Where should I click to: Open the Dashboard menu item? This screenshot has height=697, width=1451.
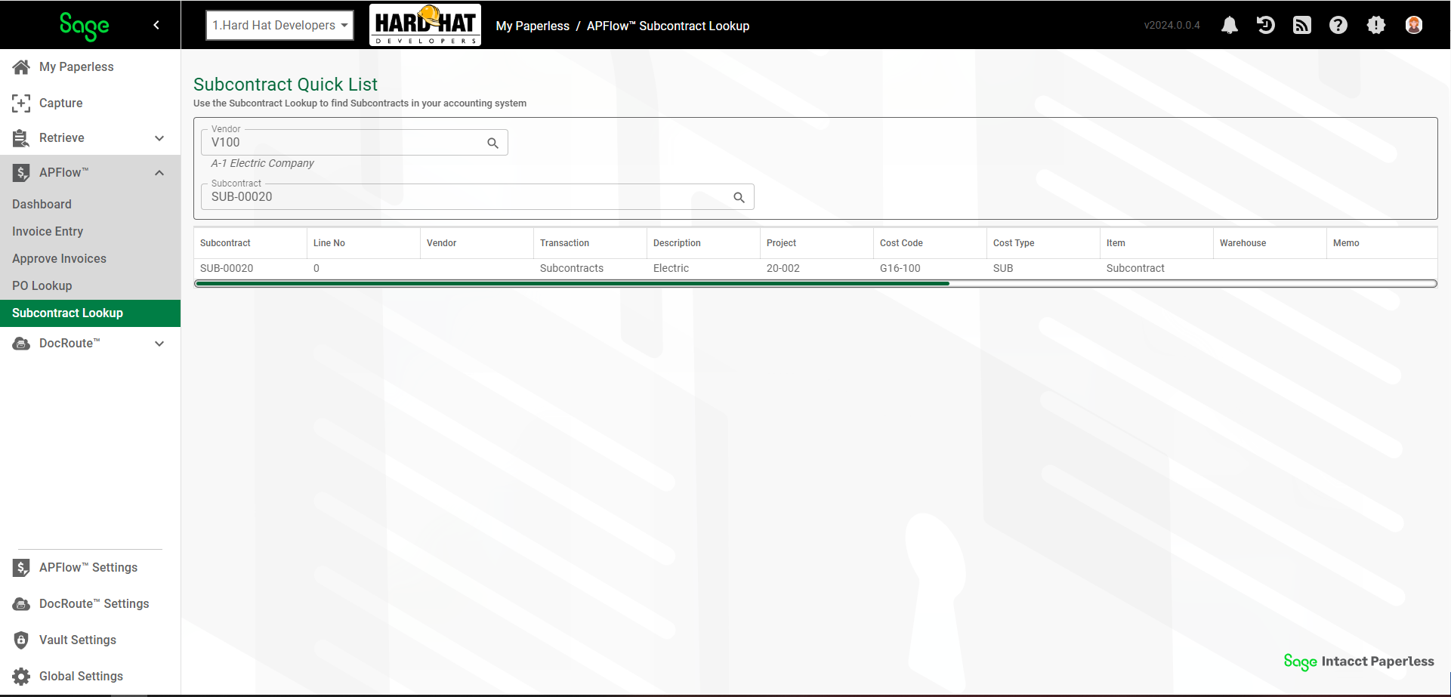(x=42, y=205)
